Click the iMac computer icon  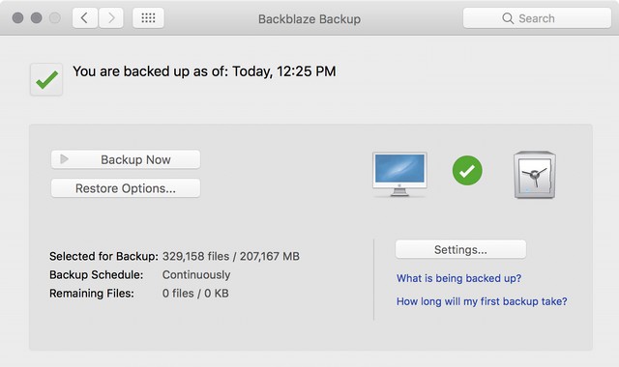coord(399,174)
